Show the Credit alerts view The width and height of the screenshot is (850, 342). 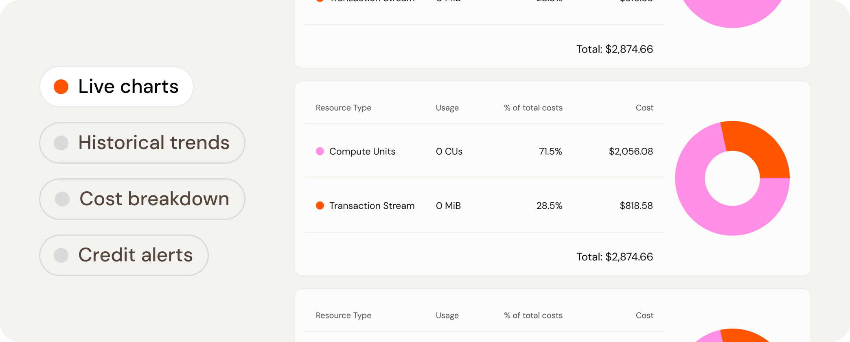(124, 255)
